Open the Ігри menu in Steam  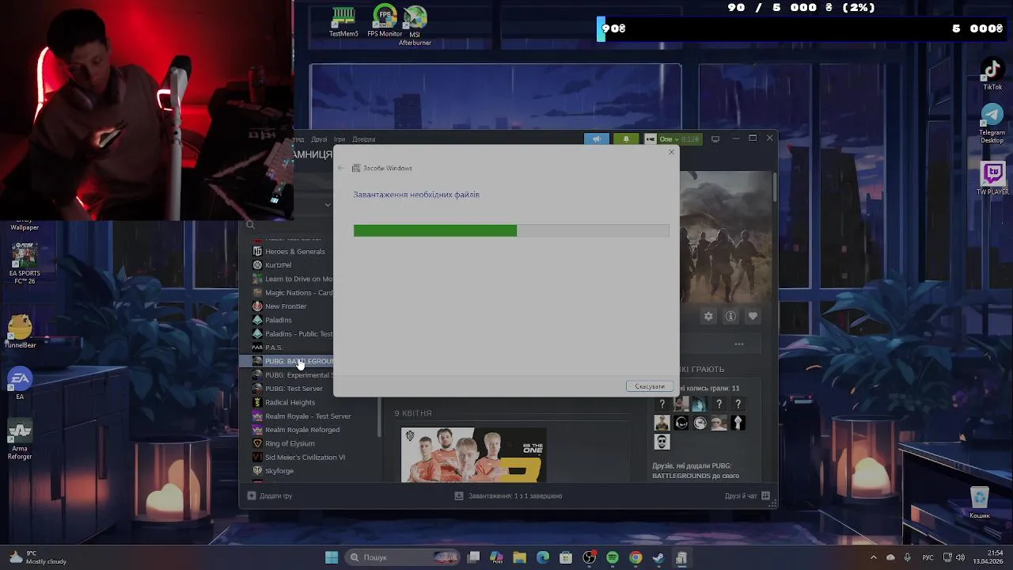point(340,139)
